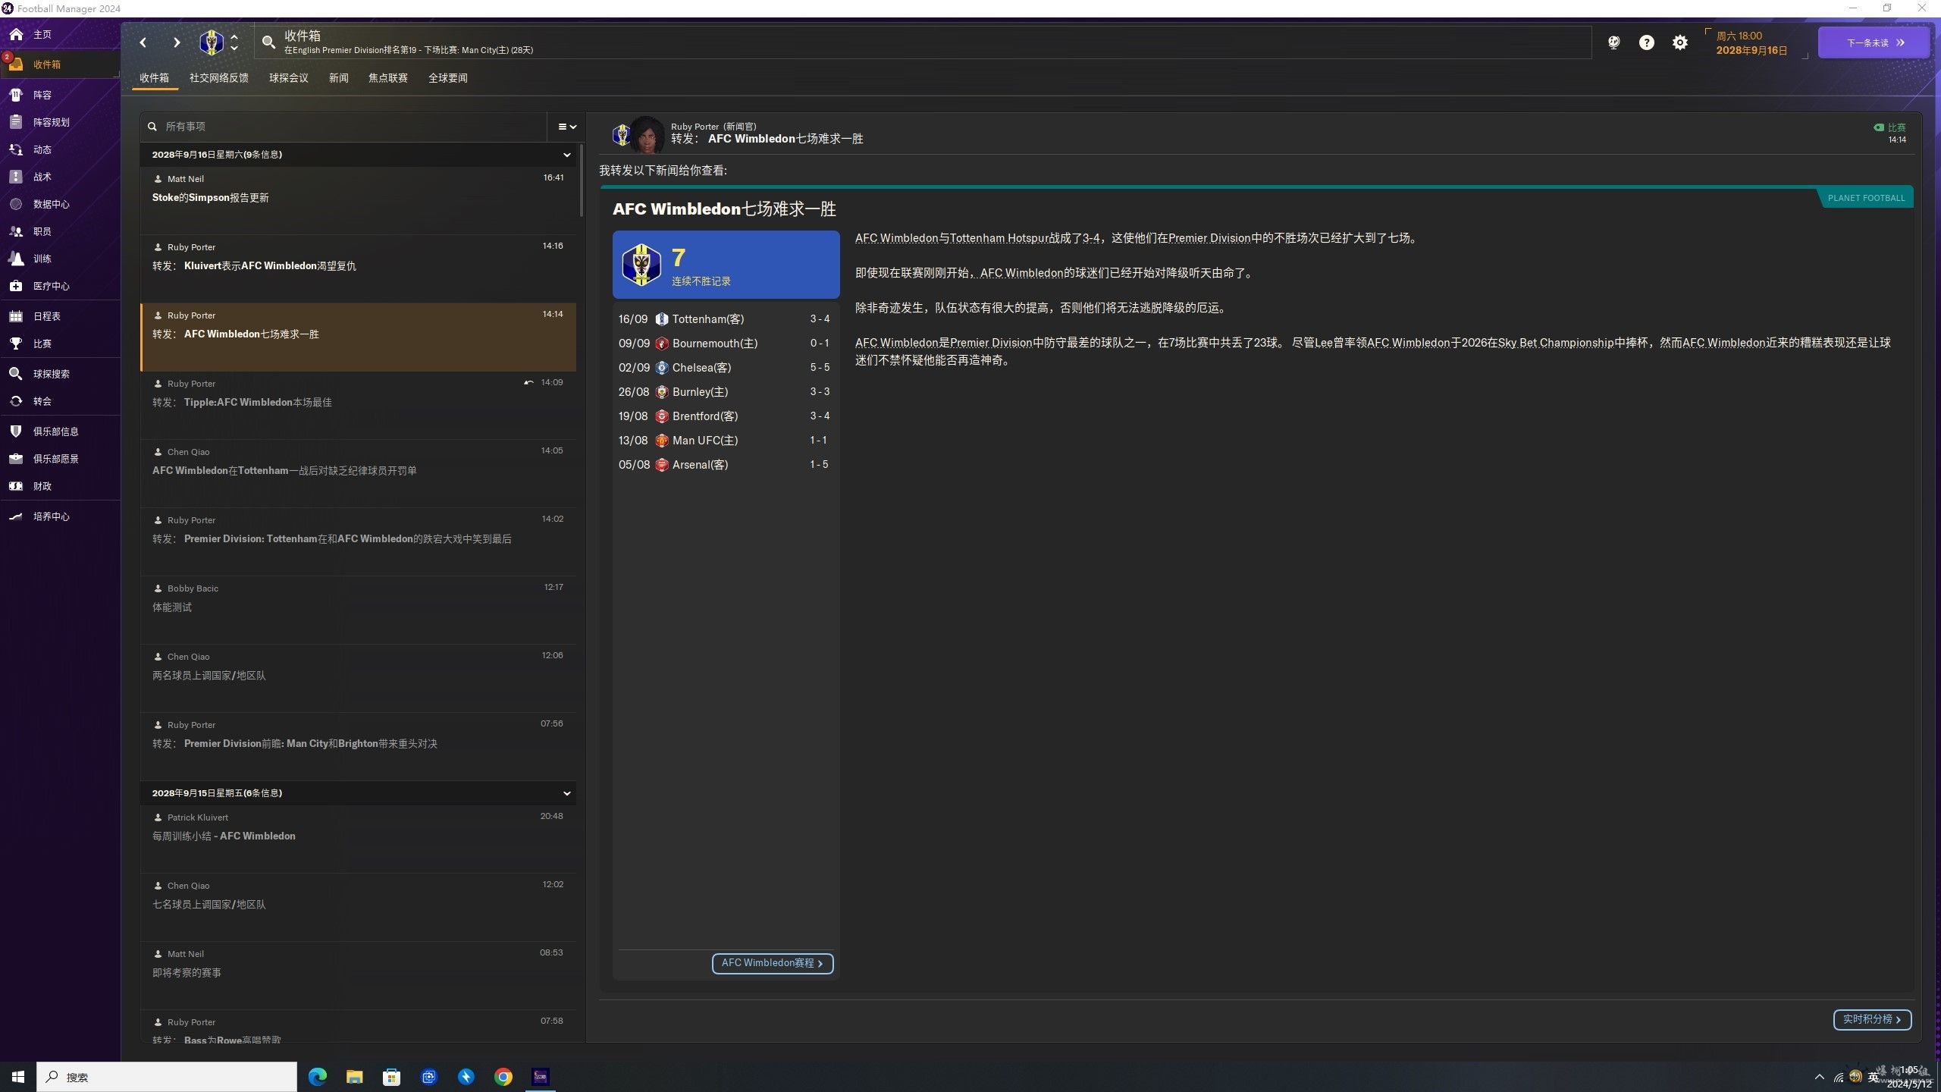Switch to the 新闻 tab
The image size is (1941, 1092).
pos(339,78)
